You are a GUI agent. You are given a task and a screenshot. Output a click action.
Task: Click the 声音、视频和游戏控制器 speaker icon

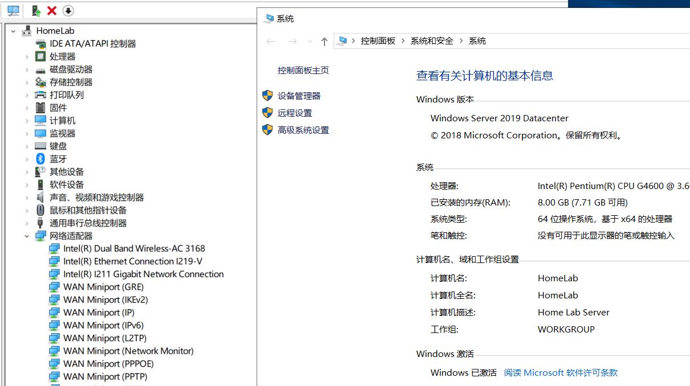40,198
